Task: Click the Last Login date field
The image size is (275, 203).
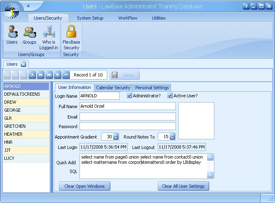Action: tap(104, 147)
